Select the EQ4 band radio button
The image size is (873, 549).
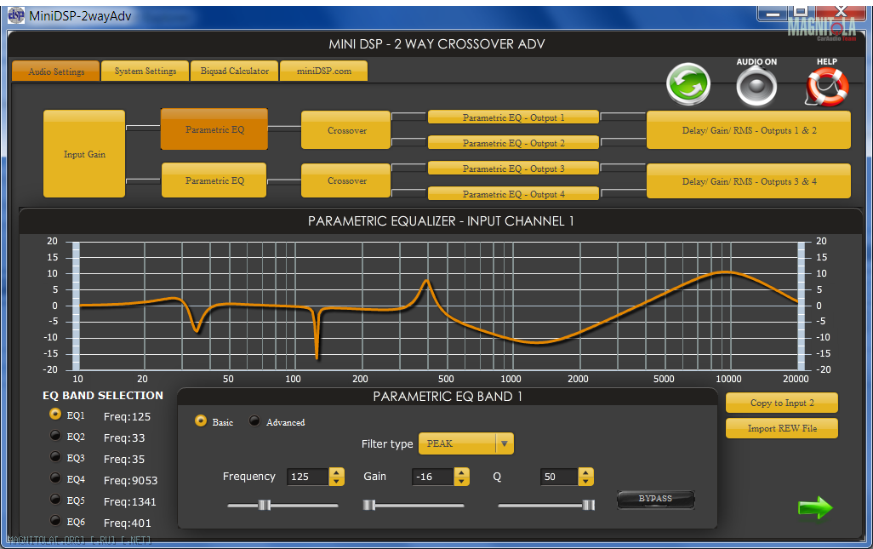point(55,478)
